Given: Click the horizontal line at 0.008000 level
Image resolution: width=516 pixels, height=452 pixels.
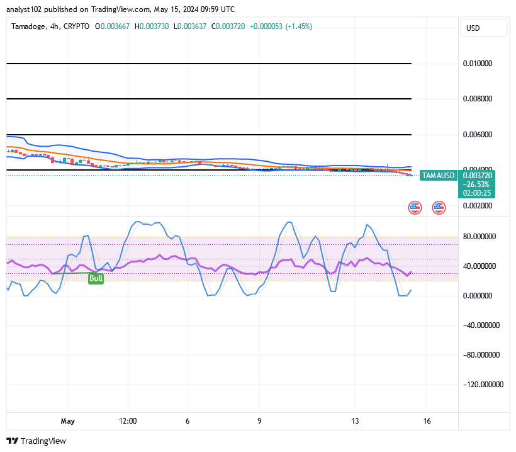Looking at the screenshot, I should [x=209, y=99].
